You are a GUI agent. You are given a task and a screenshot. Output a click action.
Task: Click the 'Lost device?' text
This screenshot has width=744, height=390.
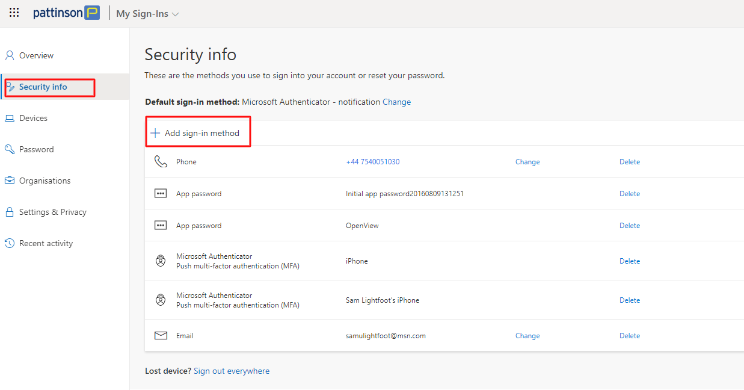point(168,371)
